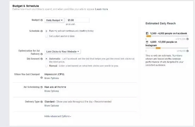Open the Daily Budget dropdown
Screen dimensions: 195x127
point(54,20)
